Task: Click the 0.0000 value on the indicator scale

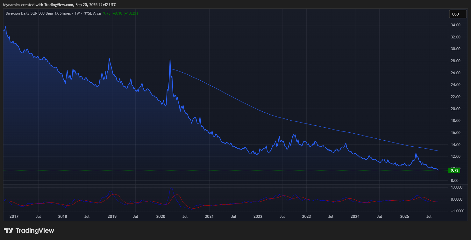Action: coord(456,199)
